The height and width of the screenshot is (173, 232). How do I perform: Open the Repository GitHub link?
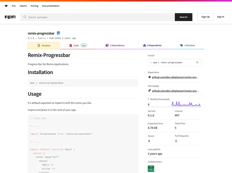(x=175, y=77)
